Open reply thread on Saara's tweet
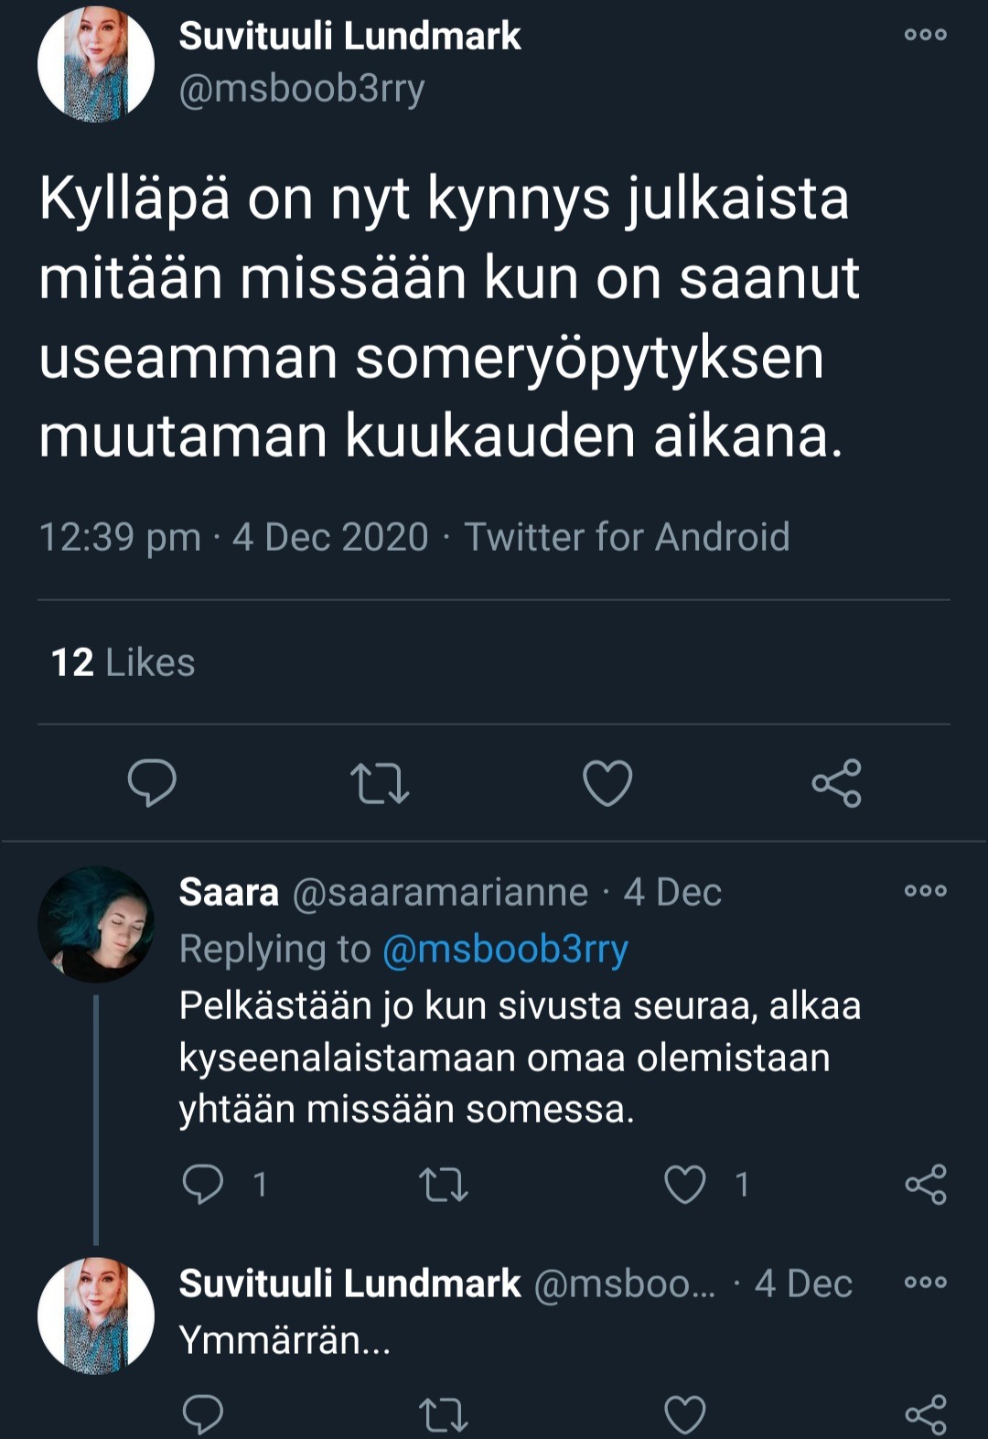 click(203, 1184)
